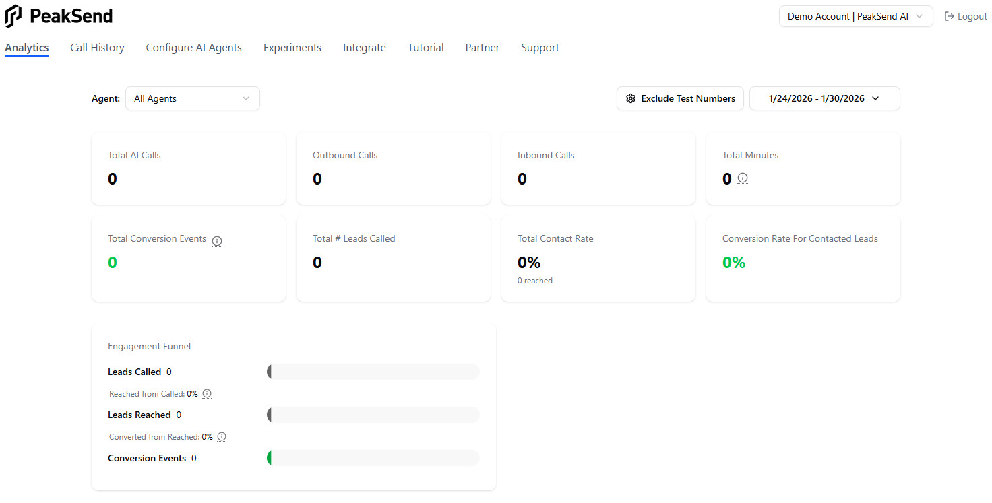
Task: Select the Integrate tab
Action: tap(364, 48)
